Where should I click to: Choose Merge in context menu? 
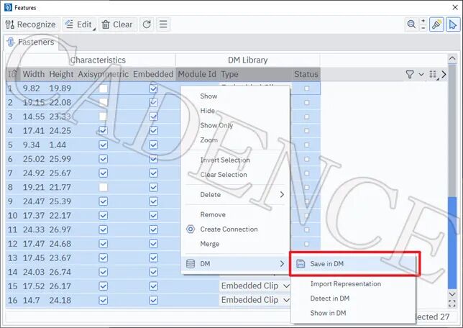(x=235, y=244)
